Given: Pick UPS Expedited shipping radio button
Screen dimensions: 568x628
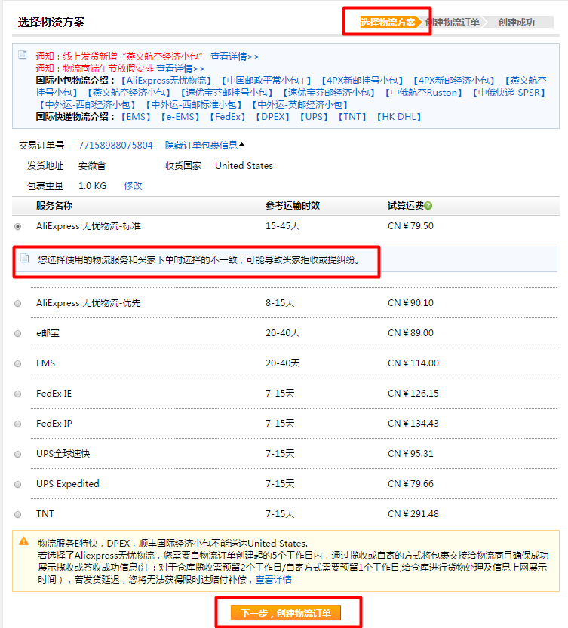Looking at the screenshot, I should (18, 484).
